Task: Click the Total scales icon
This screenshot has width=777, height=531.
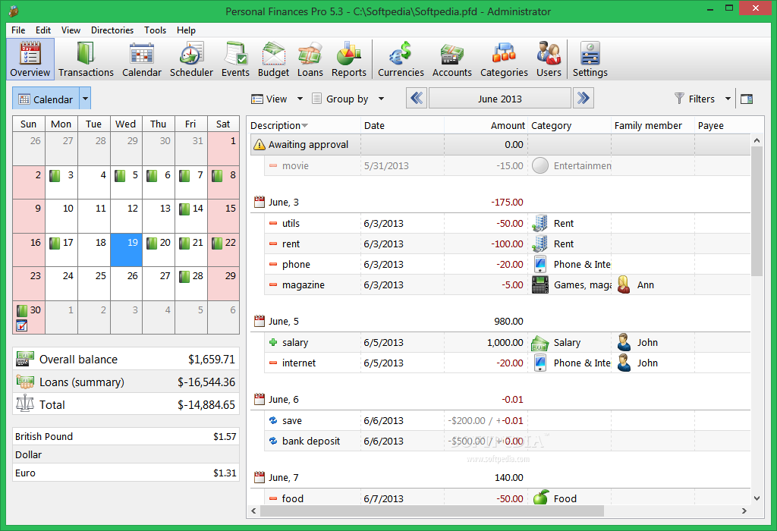Action: coord(25,404)
